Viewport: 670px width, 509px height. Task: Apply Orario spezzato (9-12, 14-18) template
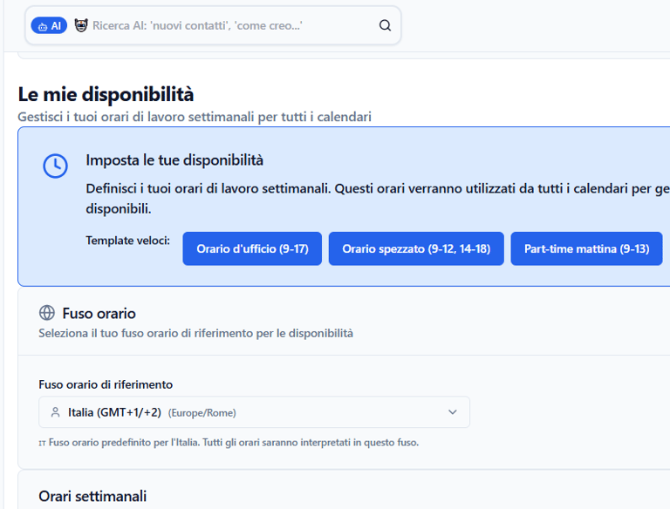(416, 248)
